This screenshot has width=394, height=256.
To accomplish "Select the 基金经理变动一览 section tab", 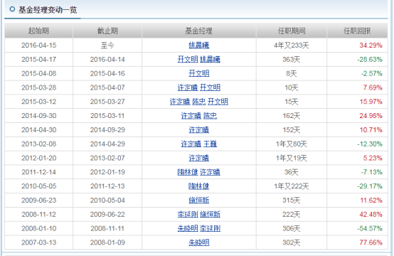I will (x=43, y=10).
